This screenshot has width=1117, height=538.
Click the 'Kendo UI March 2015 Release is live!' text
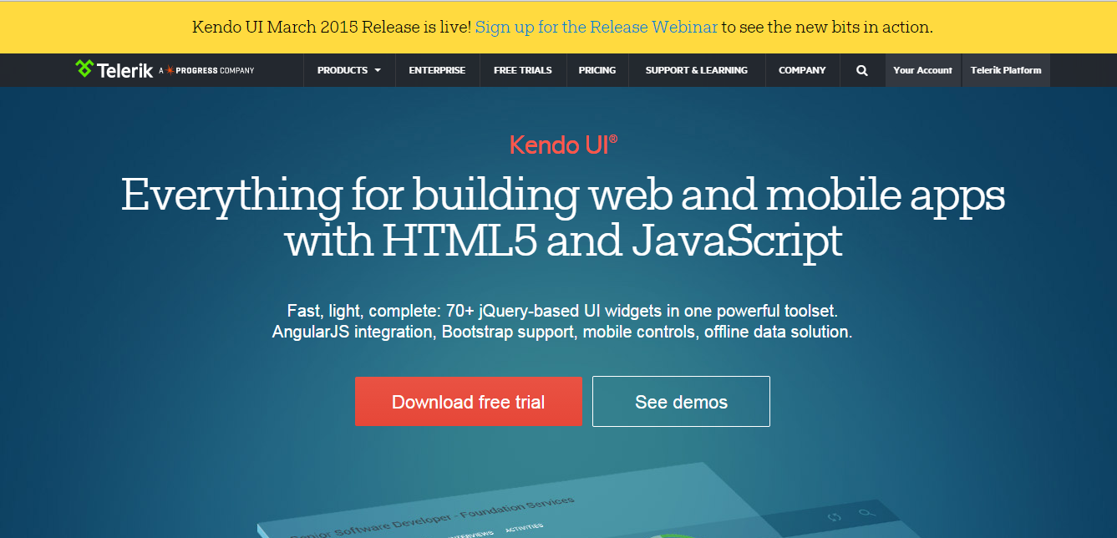click(x=332, y=27)
